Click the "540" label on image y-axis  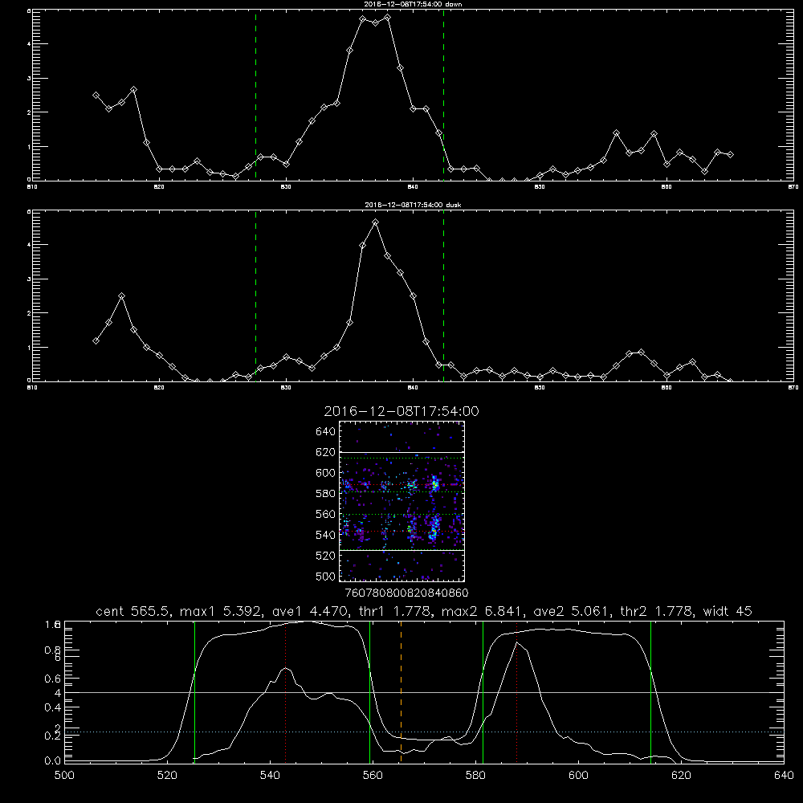(x=326, y=535)
